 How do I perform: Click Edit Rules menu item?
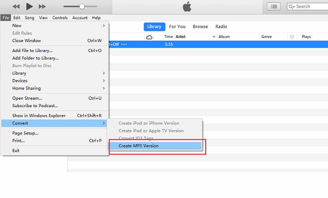[55, 33]
